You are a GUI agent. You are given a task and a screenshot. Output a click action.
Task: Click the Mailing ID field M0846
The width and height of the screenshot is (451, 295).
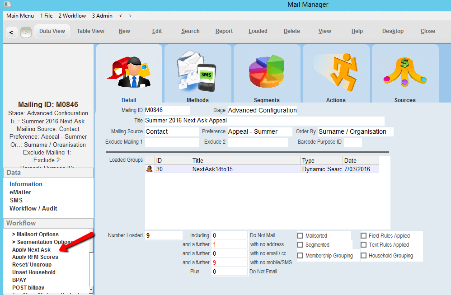(167, 110)
